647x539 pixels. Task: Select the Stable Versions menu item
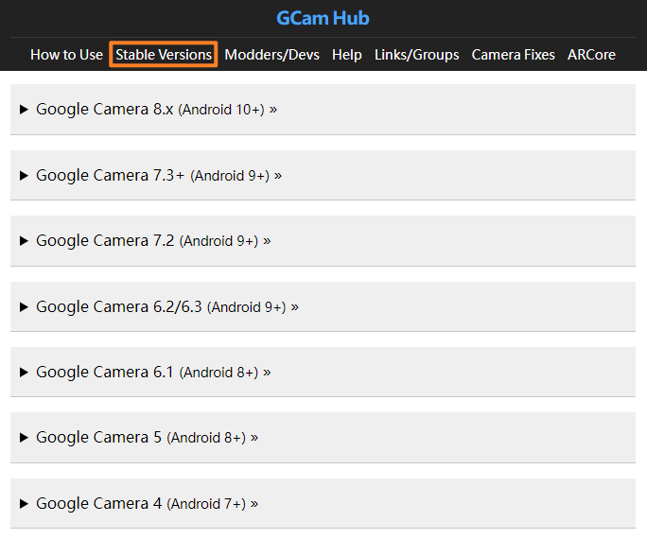164,54
